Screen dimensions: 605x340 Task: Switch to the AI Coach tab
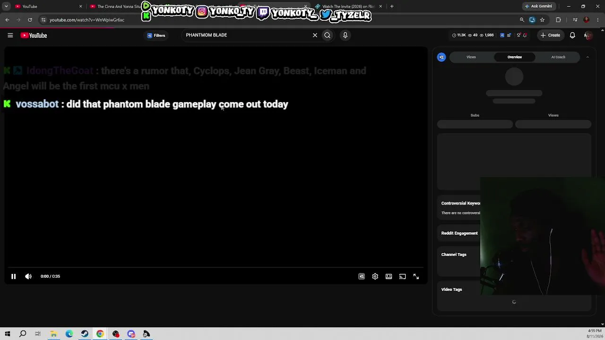[x=558, y=57]
